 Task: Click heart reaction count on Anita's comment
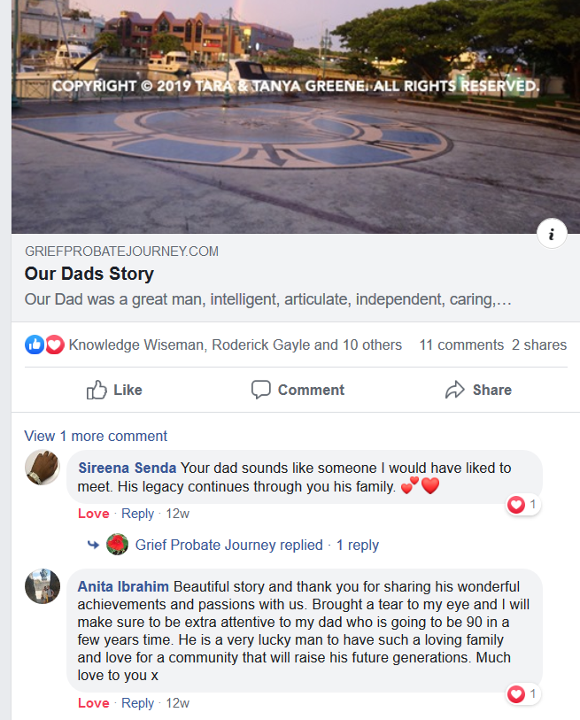click(522, 693)
